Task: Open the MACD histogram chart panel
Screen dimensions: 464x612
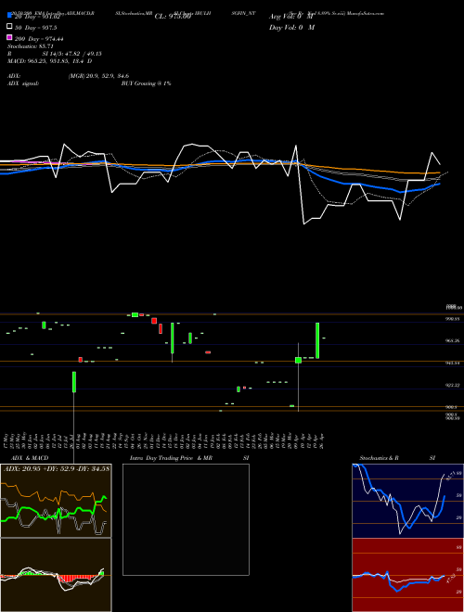Action: [56, 575]
